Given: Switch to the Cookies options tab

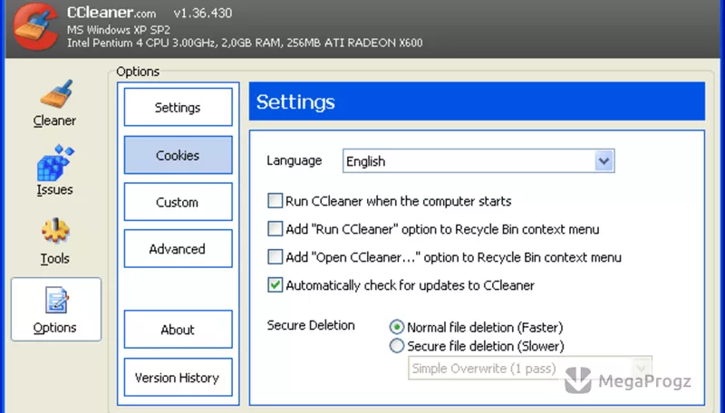Looking at the screenshot, I should (x=178, y=155).
